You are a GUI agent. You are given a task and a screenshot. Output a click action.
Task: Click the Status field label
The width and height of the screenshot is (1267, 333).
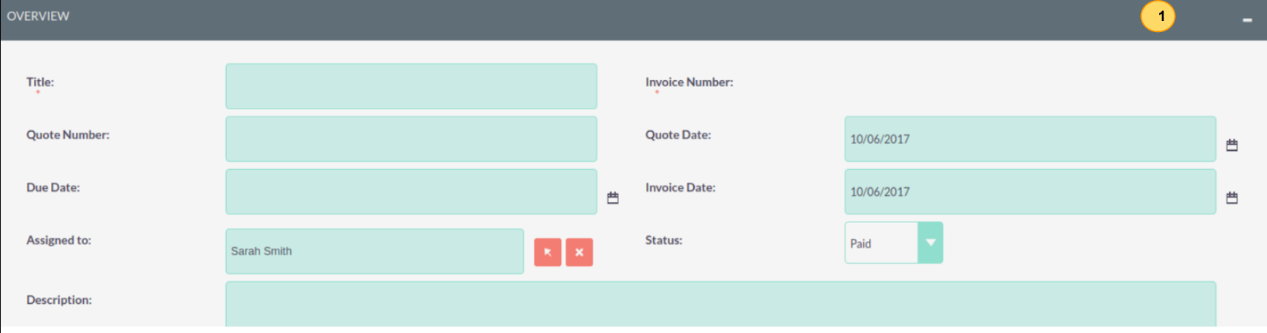click(663, 240)
